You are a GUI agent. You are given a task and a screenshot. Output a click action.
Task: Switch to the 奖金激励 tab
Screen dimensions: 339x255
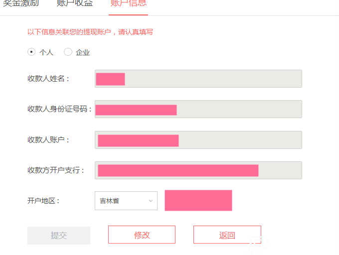pyautogui.click(x=20, y=3)
